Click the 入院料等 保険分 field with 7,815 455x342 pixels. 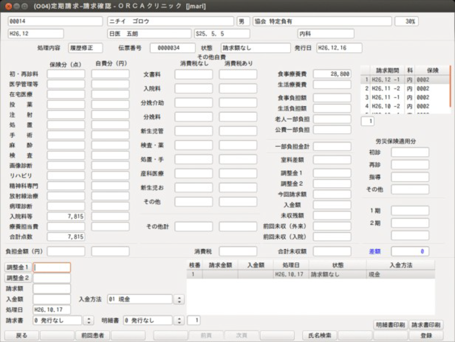point(66,216)
